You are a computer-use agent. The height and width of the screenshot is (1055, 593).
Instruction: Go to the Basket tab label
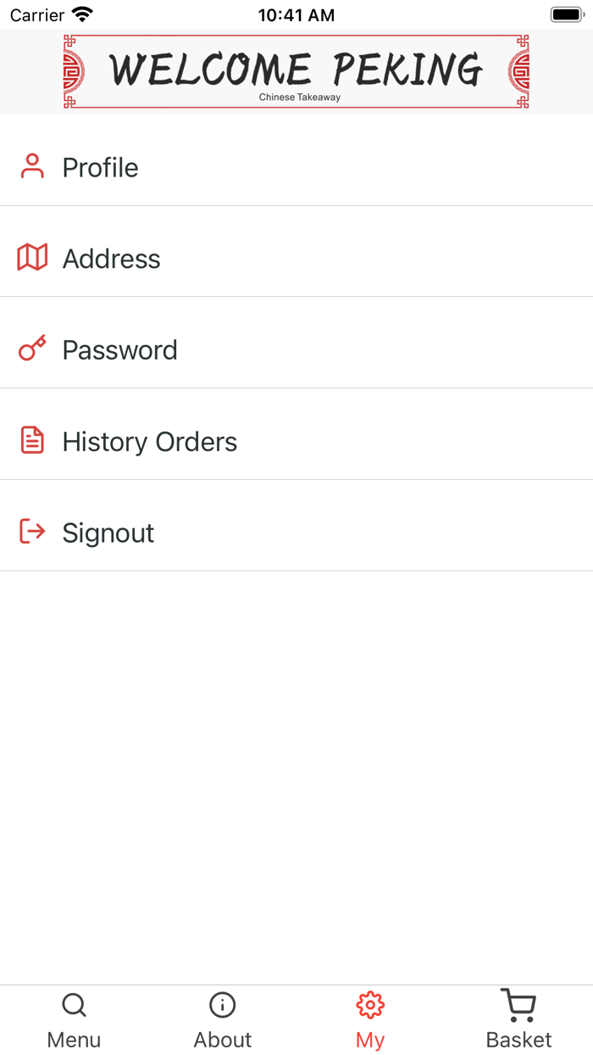click(x=518, y=1040)
